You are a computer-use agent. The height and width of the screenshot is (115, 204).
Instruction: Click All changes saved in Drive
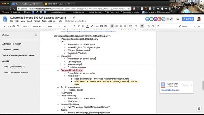coord(76,21)
